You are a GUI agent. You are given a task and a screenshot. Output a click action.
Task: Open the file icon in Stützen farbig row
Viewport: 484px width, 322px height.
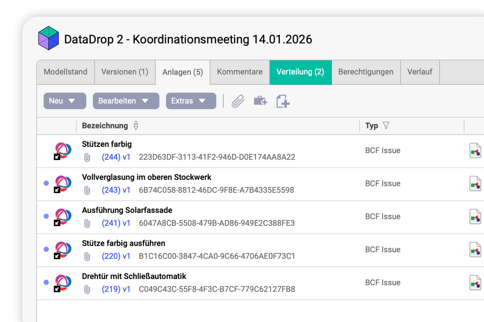click(475, 150)
